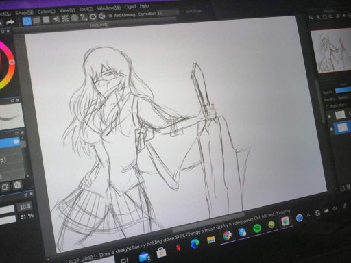Select the radial snap guide icon
351x263 pixels.
click(65, 18)
